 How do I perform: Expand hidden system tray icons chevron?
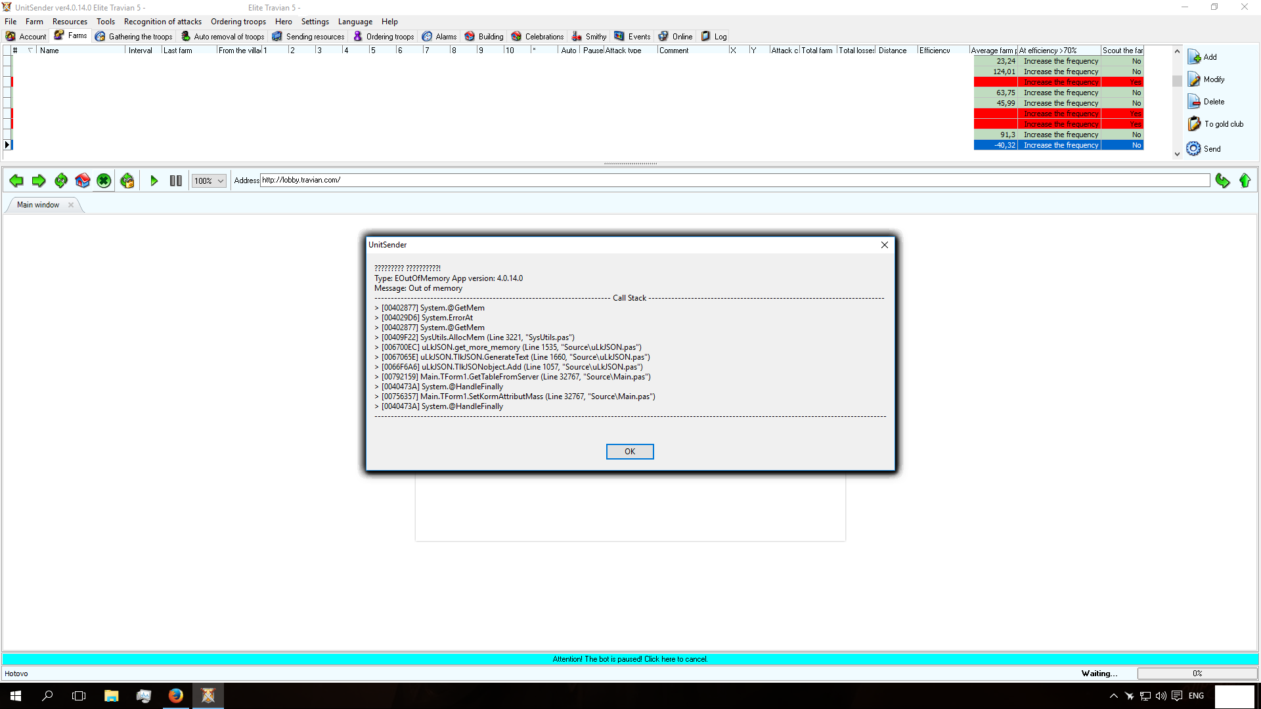tap(1113, 696)
